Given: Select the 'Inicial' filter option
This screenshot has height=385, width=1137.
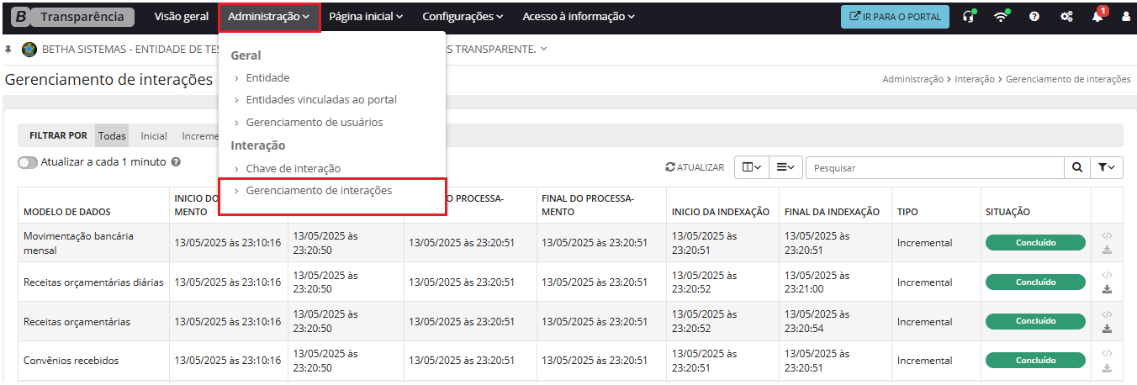Looking at the screenshot, I should coord(153,135).
